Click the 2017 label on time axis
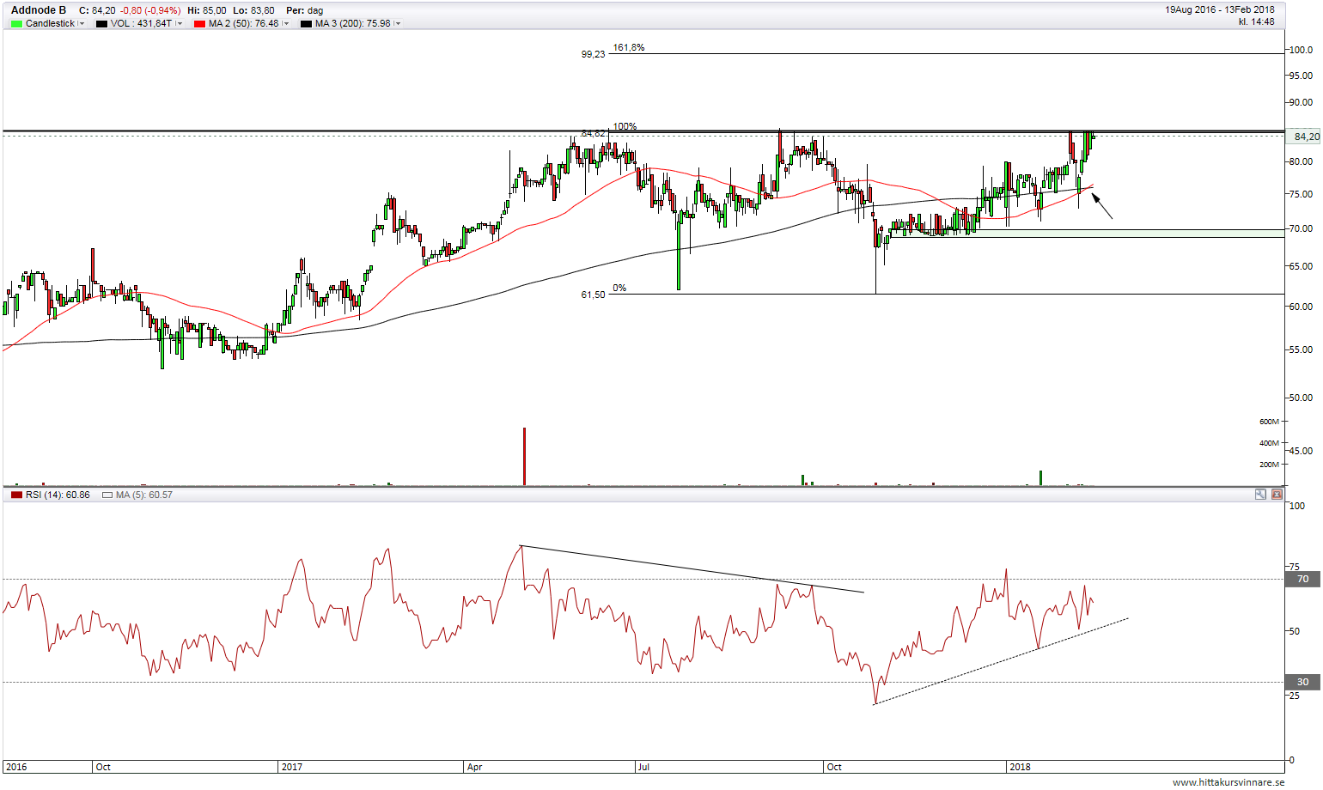 (x=292, y=767)
